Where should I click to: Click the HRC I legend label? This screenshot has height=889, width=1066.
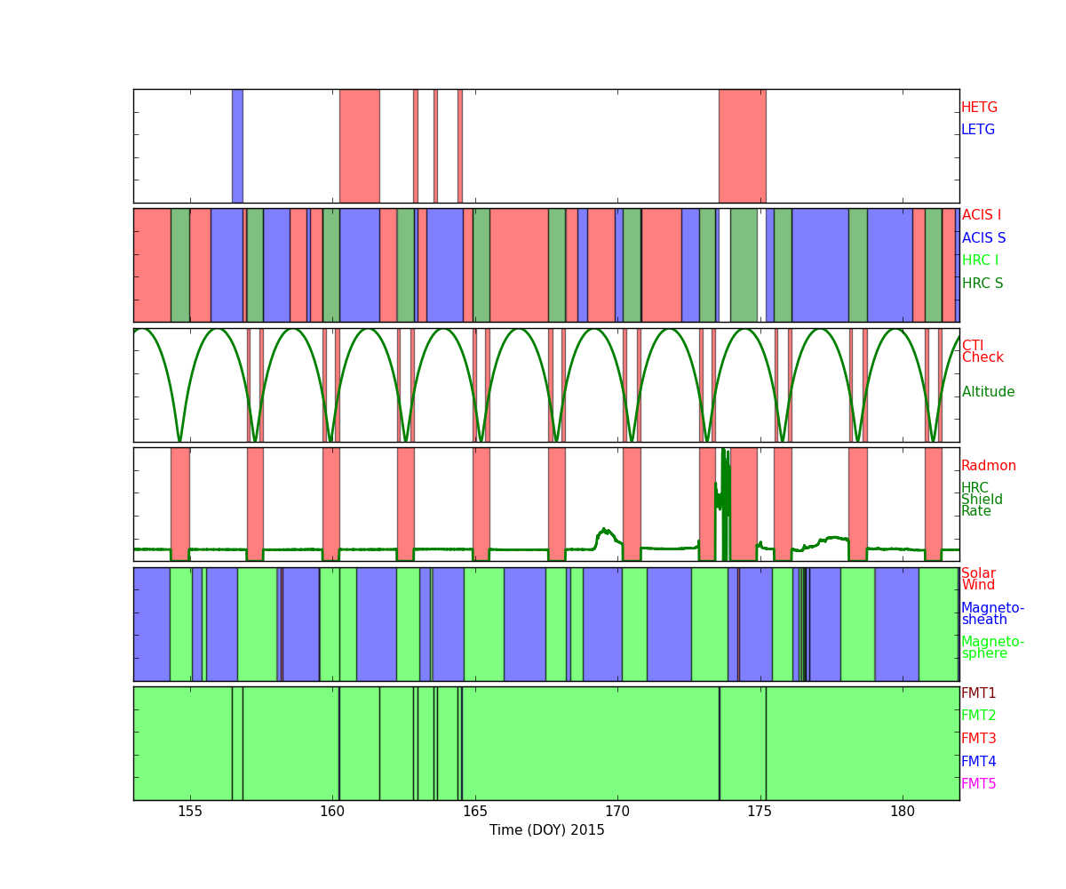(x=980, y=260)
